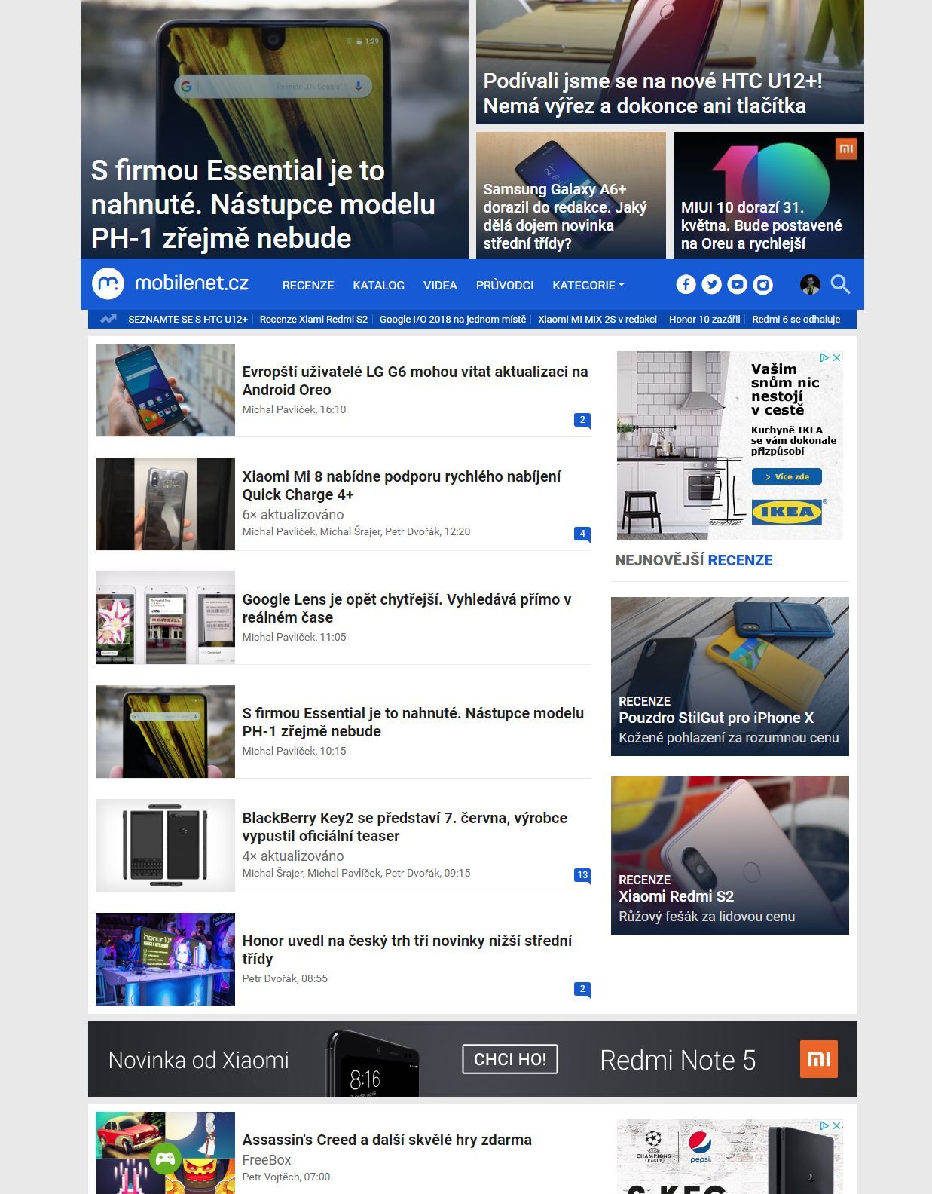Open Xiaomi Mi 8 Quick Charge 4+ headline
Screen dimensions: 932x1194
coord(401,485)
